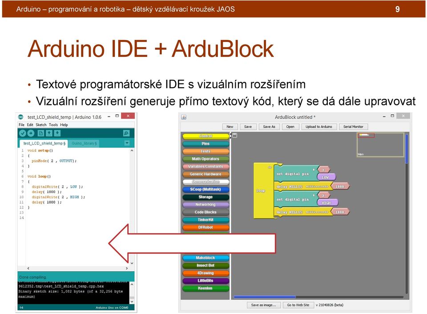This screenshot has width=427, height=314.
Task: Open the Sketch menu
Action: point(41,125)
